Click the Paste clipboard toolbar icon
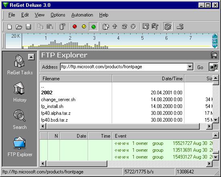 (50, 26)
